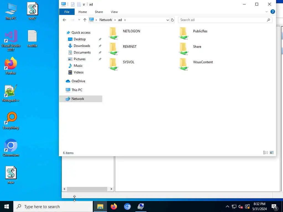Select the testfile document on desktop

pyautogui.click(x=32, y=39)
